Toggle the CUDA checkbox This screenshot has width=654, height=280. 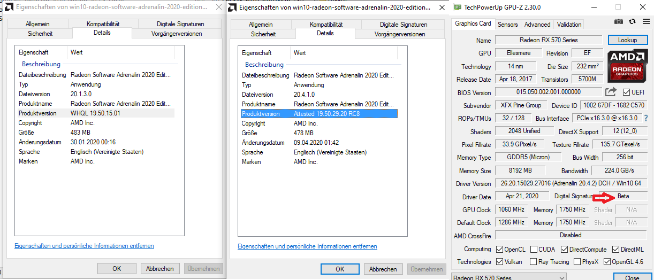(x=533, y=250)
